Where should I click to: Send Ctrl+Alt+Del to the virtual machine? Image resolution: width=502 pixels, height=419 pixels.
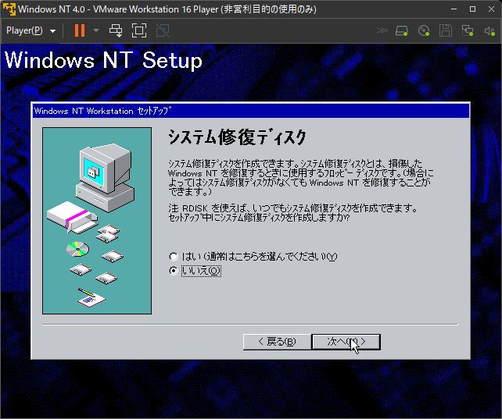[116, 30]
